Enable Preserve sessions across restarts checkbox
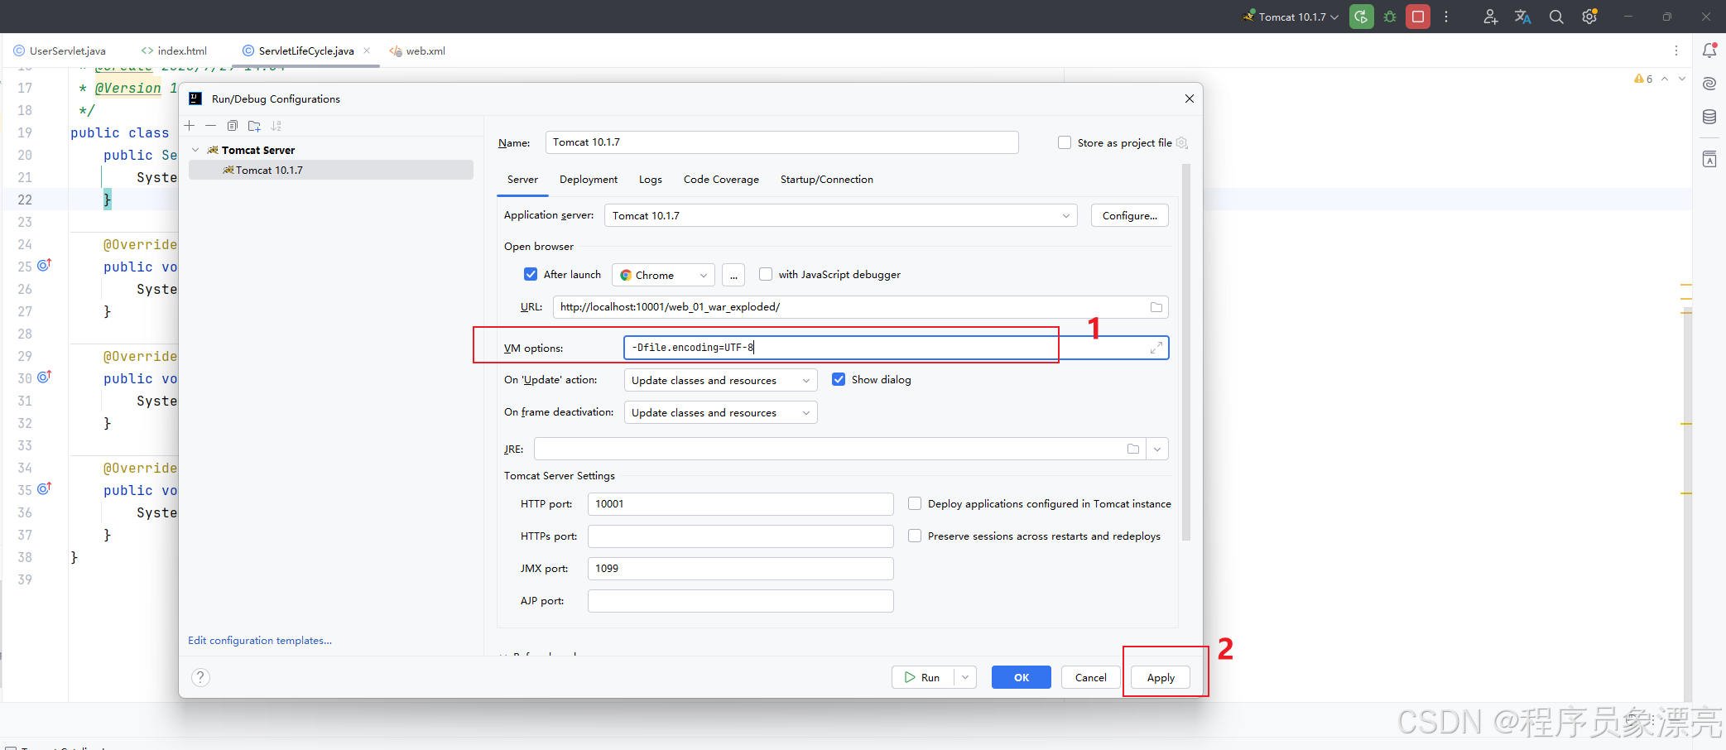This screenshot has width=1726, height=750. coord(915,536)
